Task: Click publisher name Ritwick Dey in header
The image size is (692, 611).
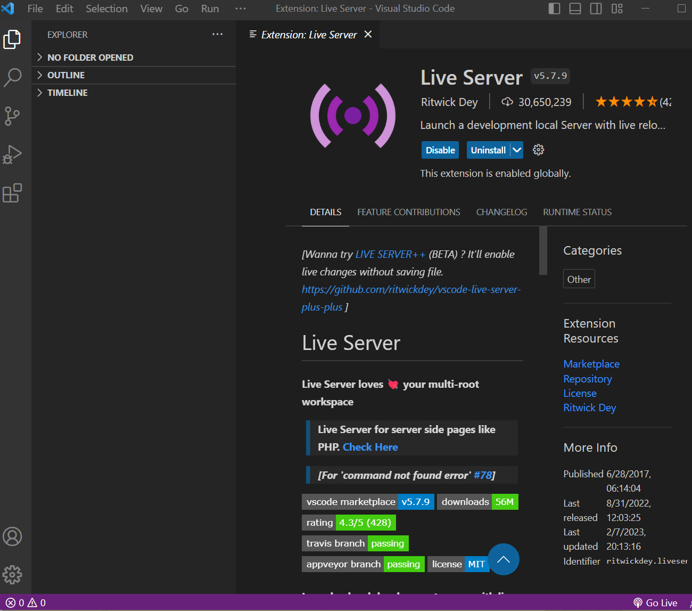Action: [x=449, y=102]
